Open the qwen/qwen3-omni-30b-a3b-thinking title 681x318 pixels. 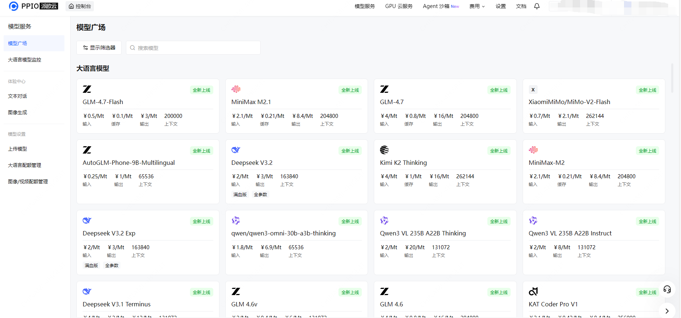tap(284, 233)
